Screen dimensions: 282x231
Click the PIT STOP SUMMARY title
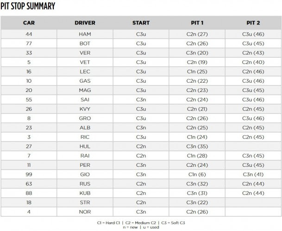(x=28, y=6)
